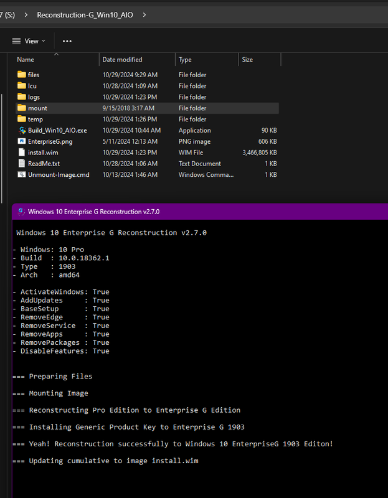
Task: Click Reconstruction-G_Win10_AIO breadcrumb in address bar
Action: coord(85,15)
